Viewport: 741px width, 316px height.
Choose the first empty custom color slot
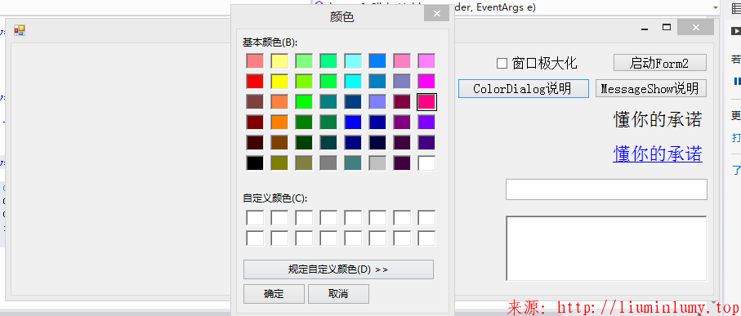point(255,218)
